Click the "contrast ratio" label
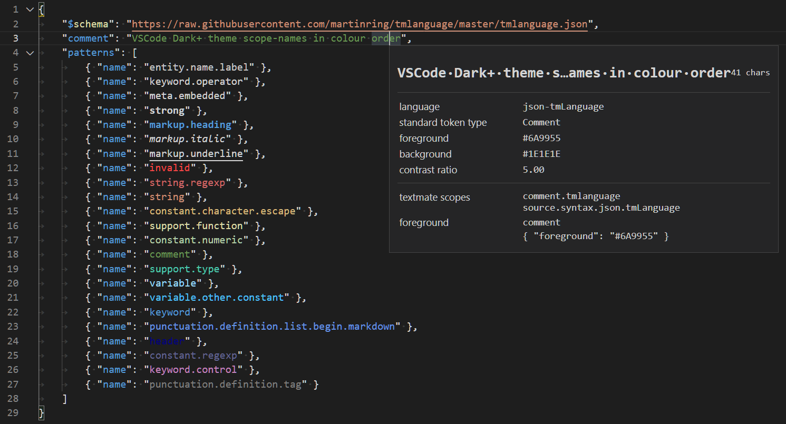The width and height of the screenshot is (786, 424). tap(428, 170)
